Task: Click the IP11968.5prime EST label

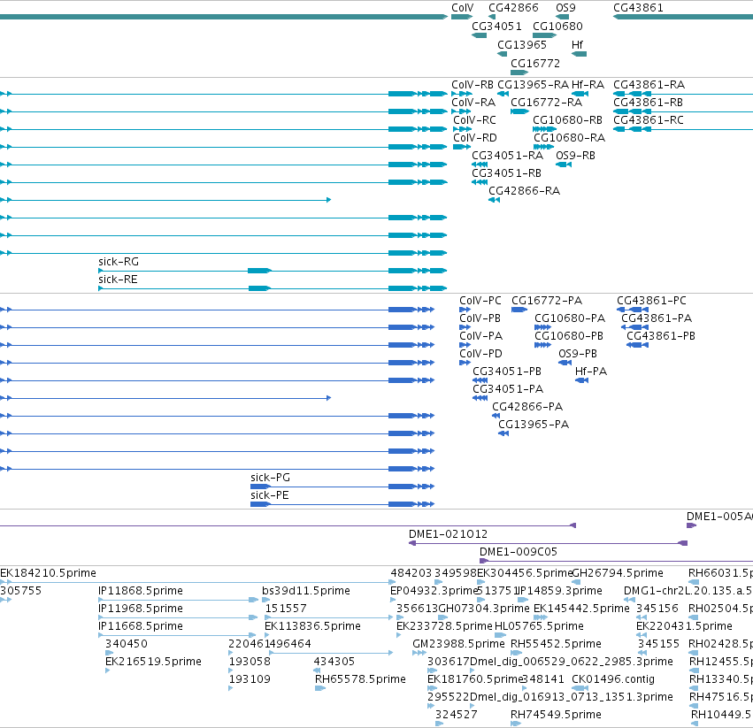Action: click(140, 609)
